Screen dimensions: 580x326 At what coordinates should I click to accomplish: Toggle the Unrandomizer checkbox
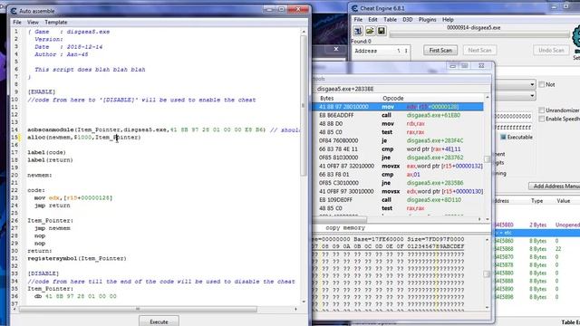click(x=542, y=110)
